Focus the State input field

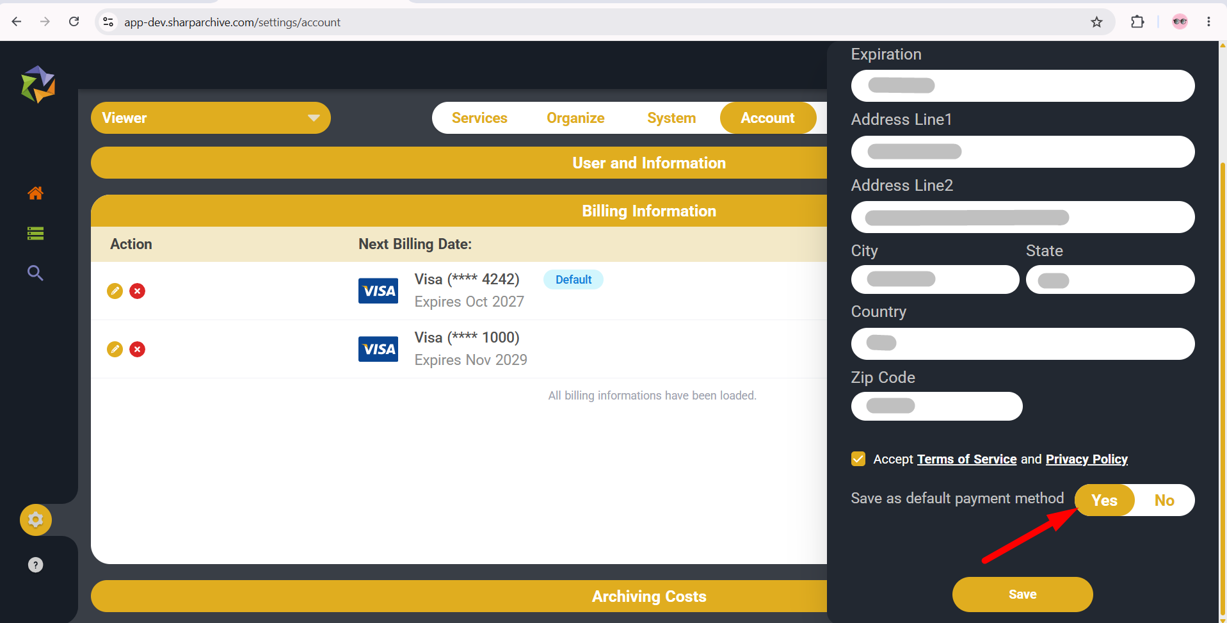(x=1110, y=279)
